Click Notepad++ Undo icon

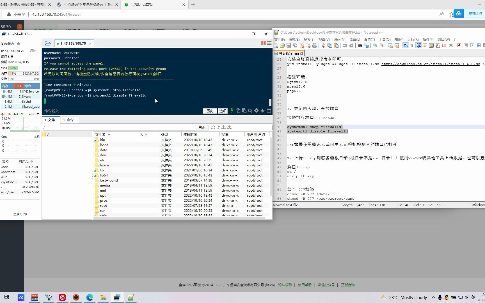pyautogui.click(x=345, y=45)
